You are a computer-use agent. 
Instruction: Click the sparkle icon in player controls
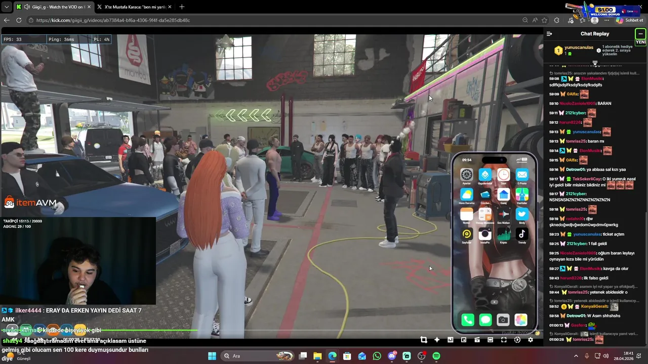point(437,340)
